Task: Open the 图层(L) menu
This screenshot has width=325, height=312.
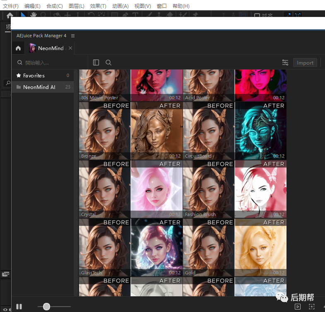Action: [x=77, y=6]
